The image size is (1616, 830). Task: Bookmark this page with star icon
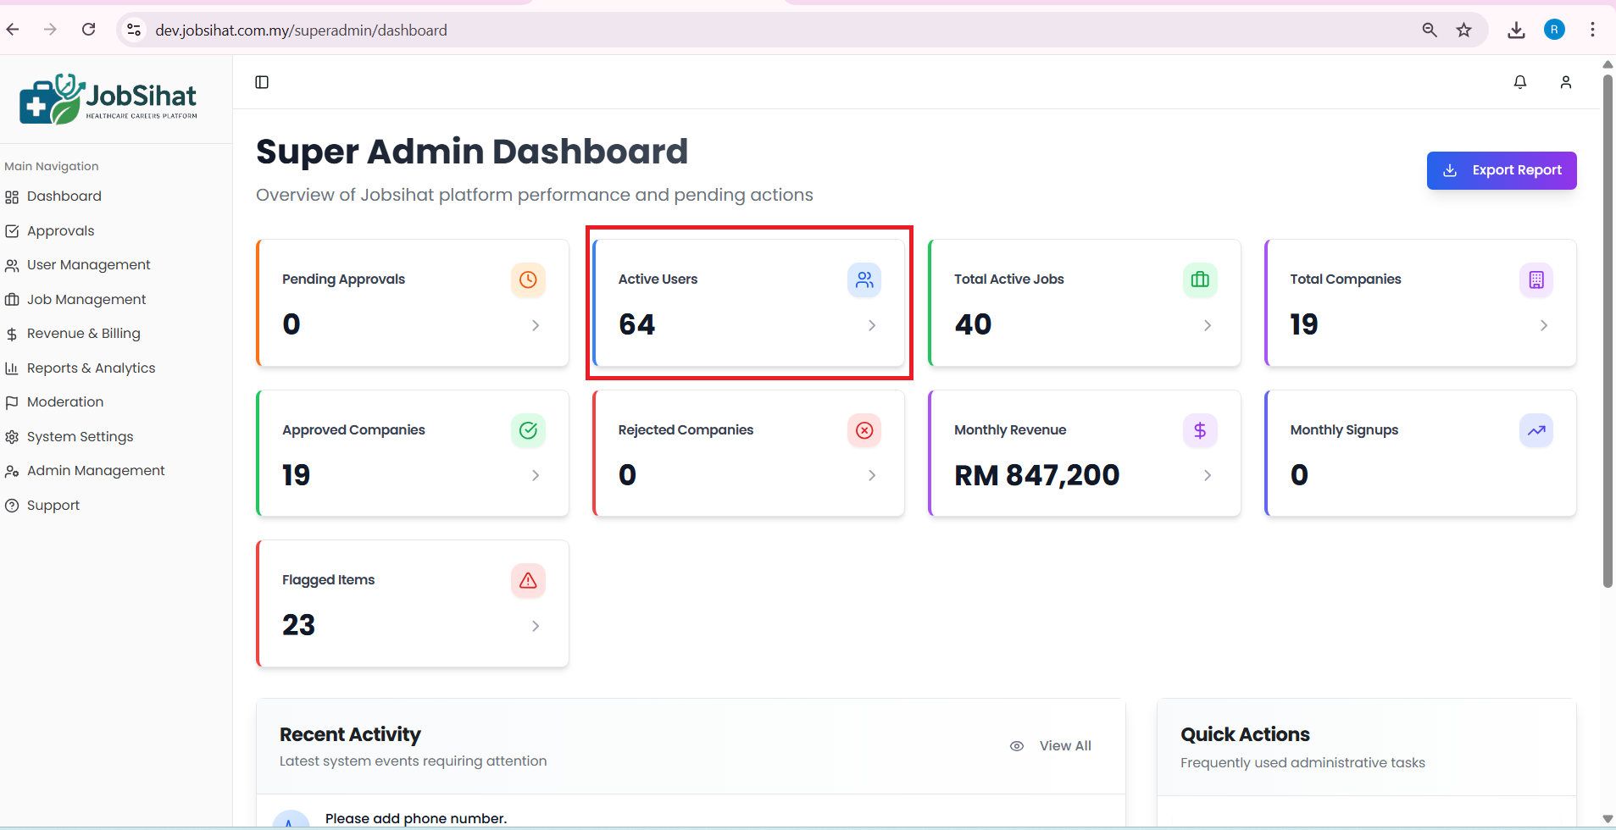click(1463, 30)
